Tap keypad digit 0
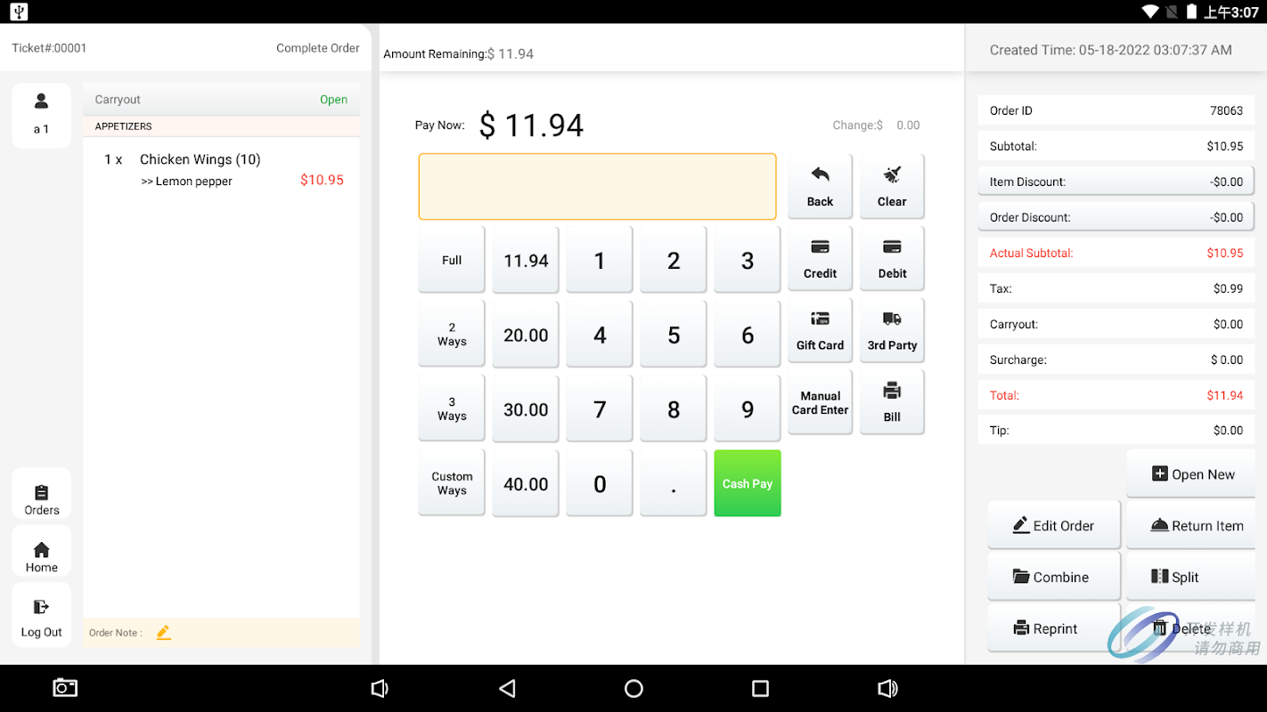 pyautogui.click(x=600, y=483)
